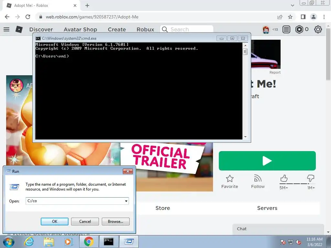331x248 pixels.
Task: Go back in Chrome
Action: (7, 17)
